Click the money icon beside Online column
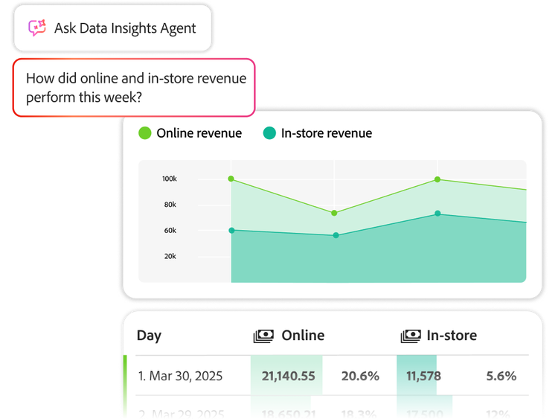 pos(263,336)
